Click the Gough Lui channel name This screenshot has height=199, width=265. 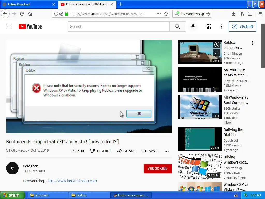231,141
